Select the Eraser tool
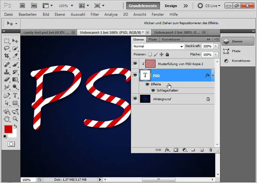Viewport: 257px width, 183px height. [7, 79]
